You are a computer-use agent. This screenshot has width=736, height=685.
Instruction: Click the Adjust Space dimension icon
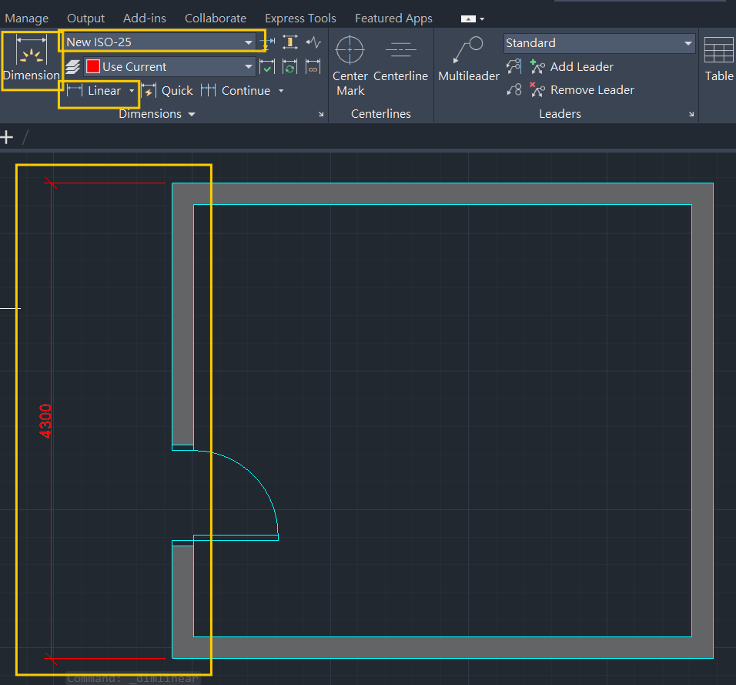coord(290,42)
